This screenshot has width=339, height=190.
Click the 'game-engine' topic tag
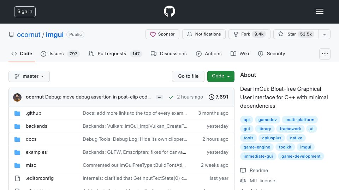pos(257,147)
